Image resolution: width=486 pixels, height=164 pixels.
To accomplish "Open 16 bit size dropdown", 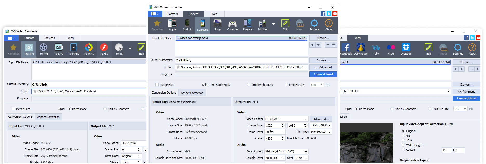I will (306, 158).
